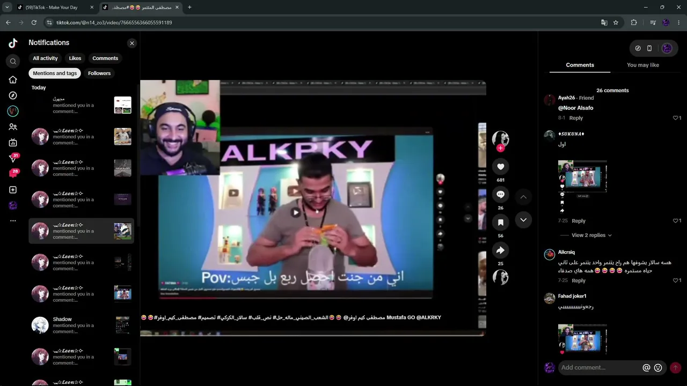
Task: Save the video to favorites (56)
Action: 501,222
